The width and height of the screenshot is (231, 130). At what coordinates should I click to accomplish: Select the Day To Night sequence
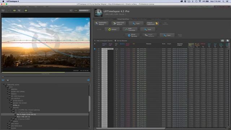[26, 114]
